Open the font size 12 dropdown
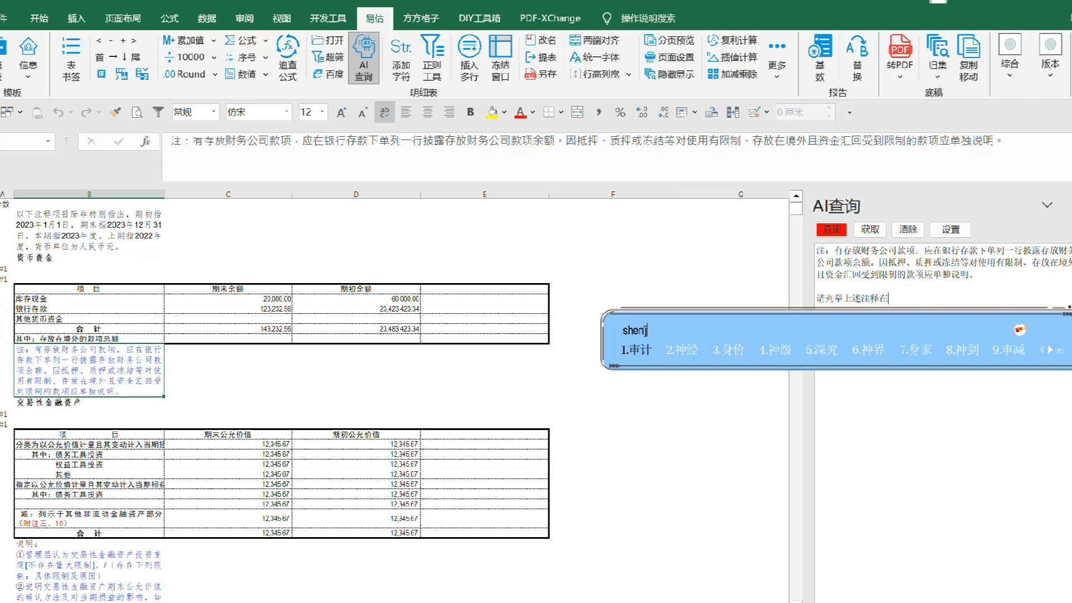This screenshot has width=1072, height=603. pyautogui.click(x=322, y=112)
